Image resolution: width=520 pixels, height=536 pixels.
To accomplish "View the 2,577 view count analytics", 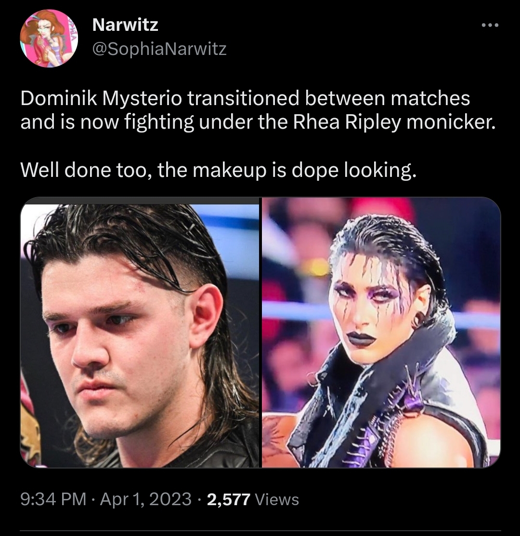I will click(228, 499).
